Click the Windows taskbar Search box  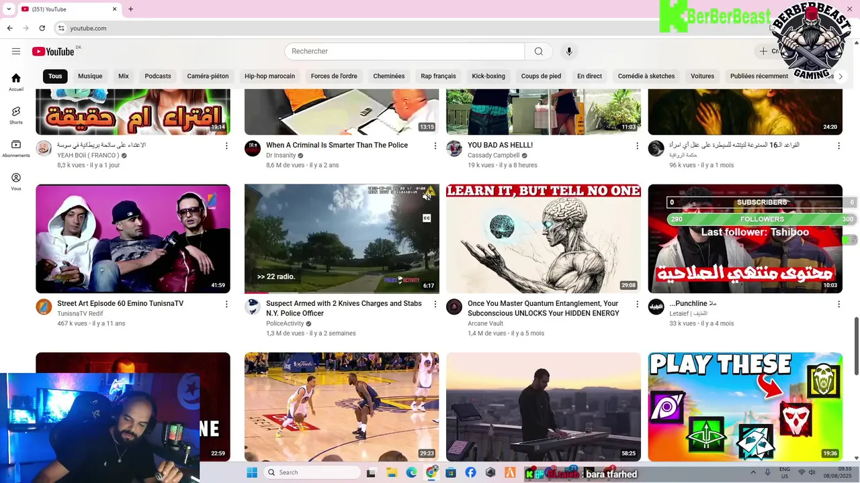pos(313,472)
